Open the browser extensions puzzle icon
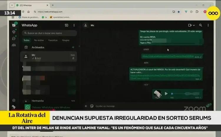Screen dimensions: 221x137 (197, 12)
